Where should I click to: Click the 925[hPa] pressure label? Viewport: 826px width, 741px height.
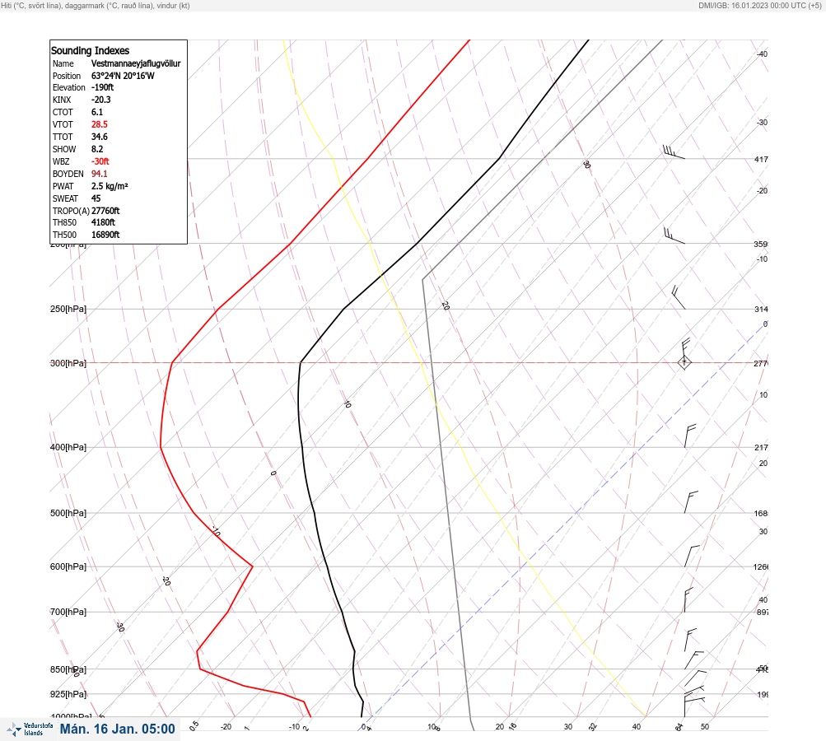click(x=68, y=694)
